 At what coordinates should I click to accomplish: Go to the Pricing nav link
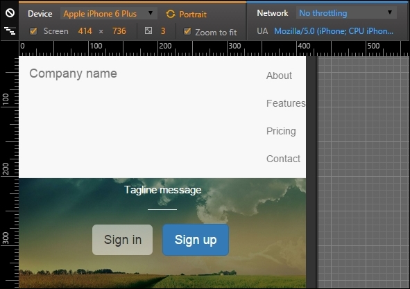[x=281, y=131]
